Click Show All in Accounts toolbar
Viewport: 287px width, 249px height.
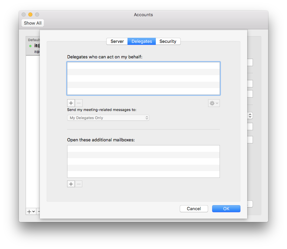(x=33, y=23)
